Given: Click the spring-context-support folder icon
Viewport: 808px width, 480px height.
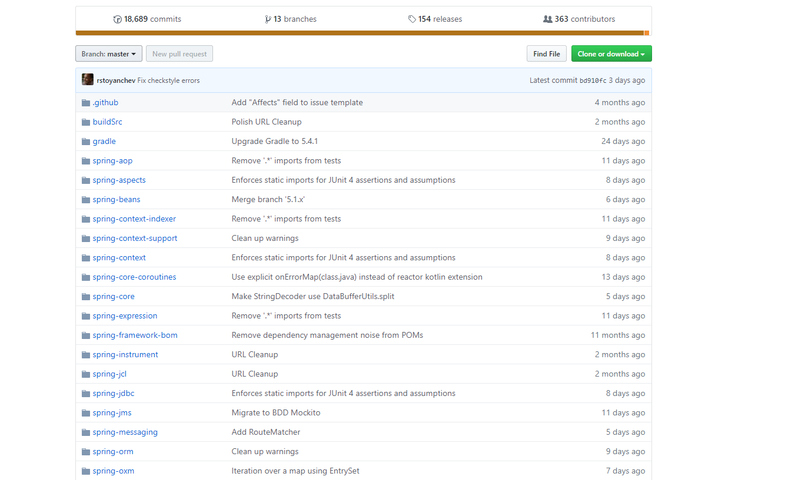Looking at the screenshot, I should 86,239.
